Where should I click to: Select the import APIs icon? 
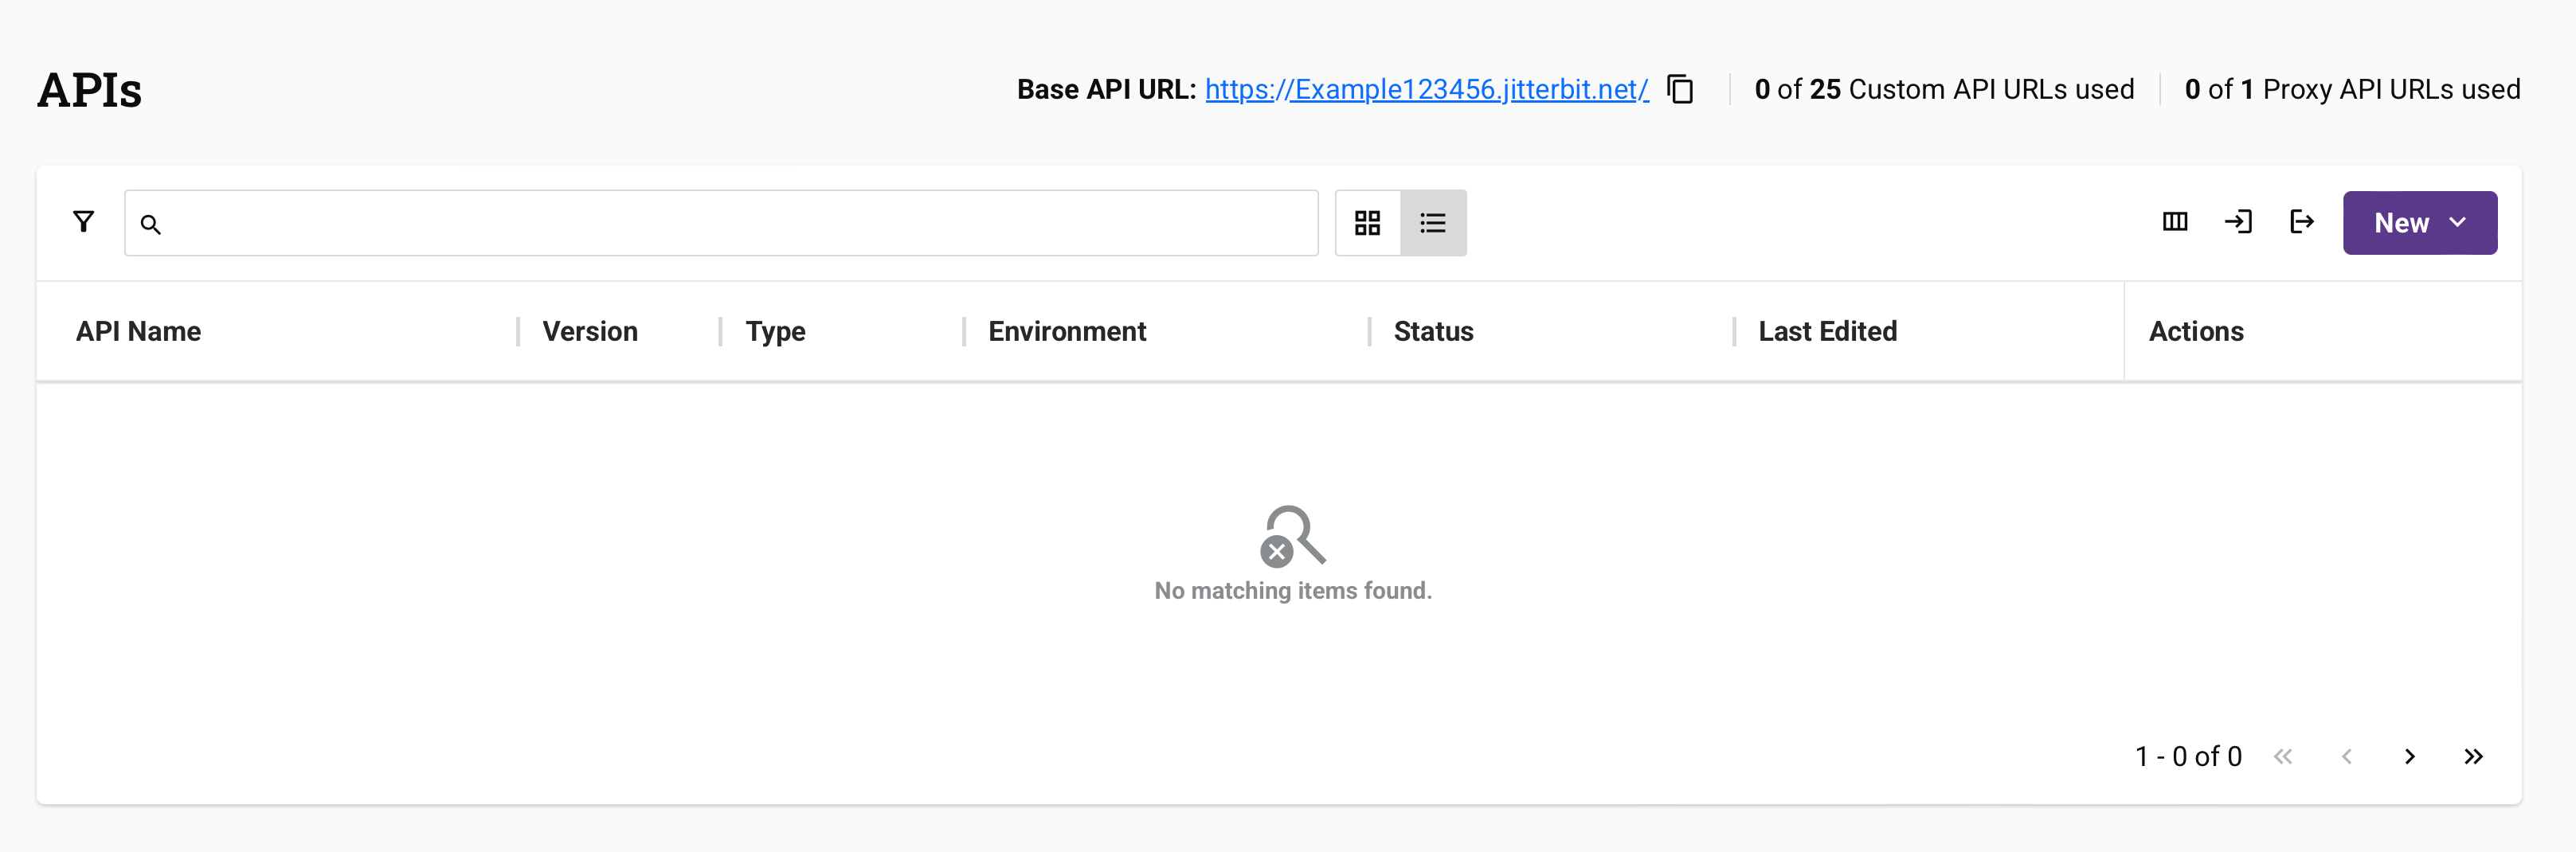pyautogui.click(x=2239, y=222)
